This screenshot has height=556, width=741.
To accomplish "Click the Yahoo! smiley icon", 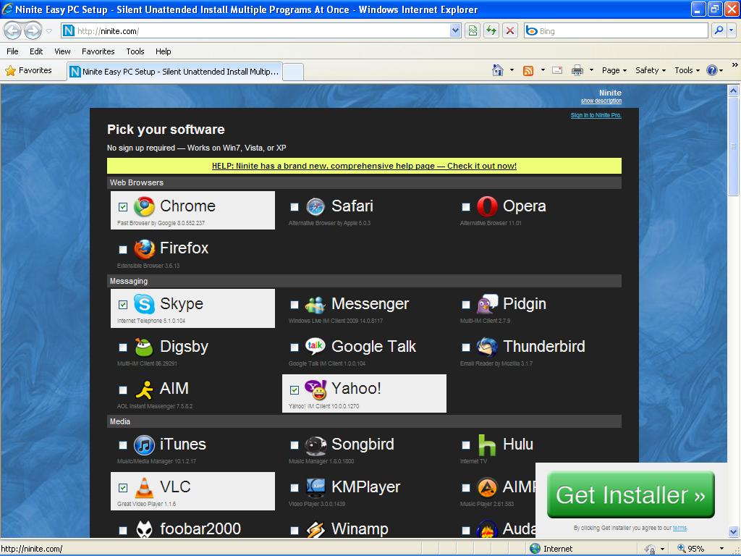I will point(316,389).
